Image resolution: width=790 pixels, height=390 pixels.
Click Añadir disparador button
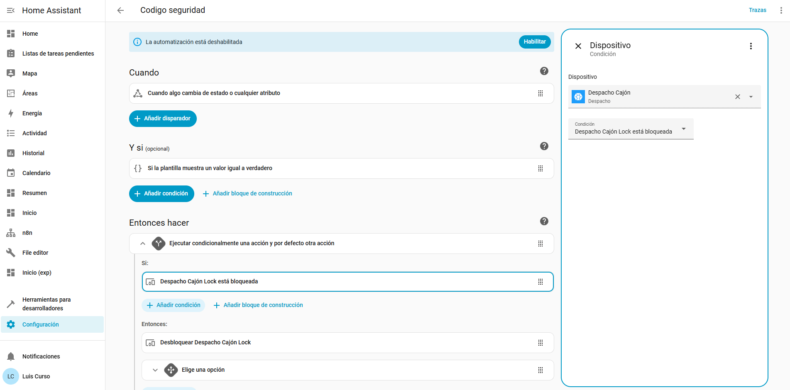(163, 119)
